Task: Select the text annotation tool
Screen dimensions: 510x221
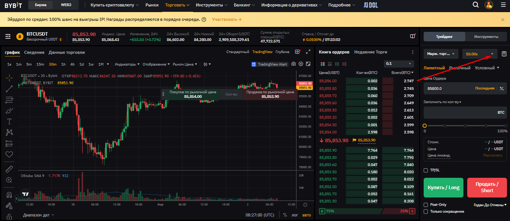Action: click(9, 122)
